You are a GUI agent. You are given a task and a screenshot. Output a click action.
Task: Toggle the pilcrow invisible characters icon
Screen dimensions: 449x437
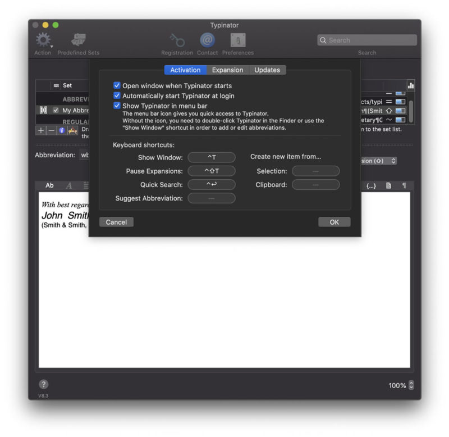[x=404, y=186]
